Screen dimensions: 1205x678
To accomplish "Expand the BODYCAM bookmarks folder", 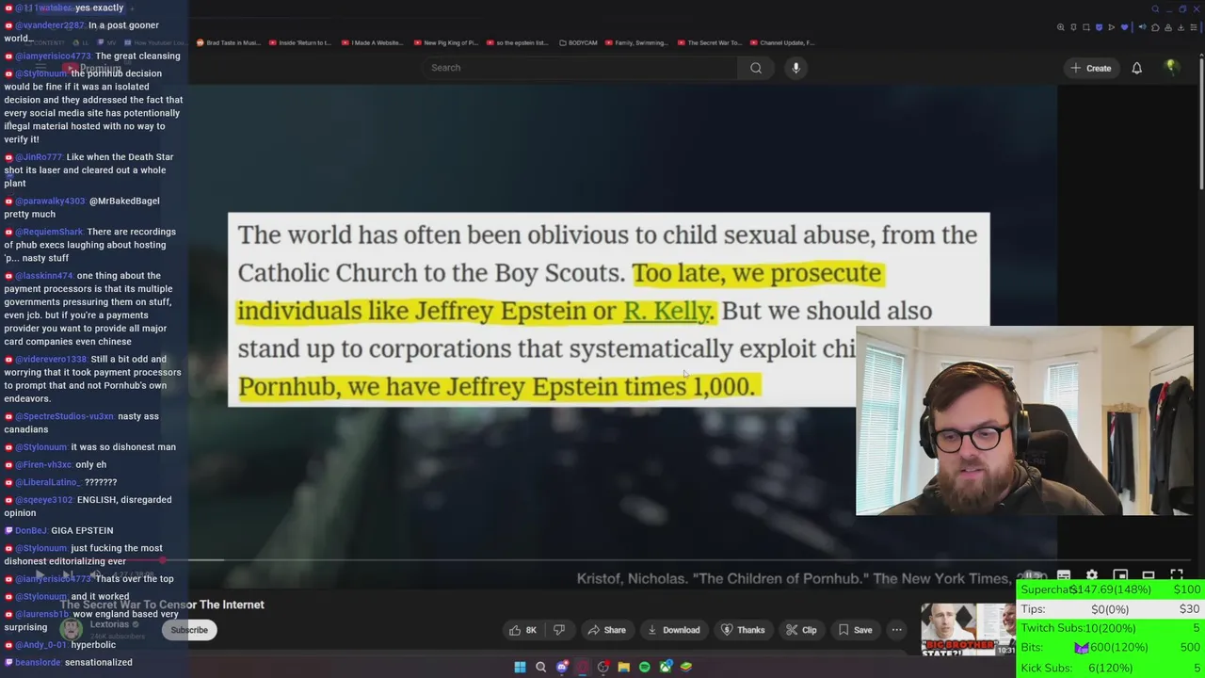I will pyautogui.click(x=579, y=42).
